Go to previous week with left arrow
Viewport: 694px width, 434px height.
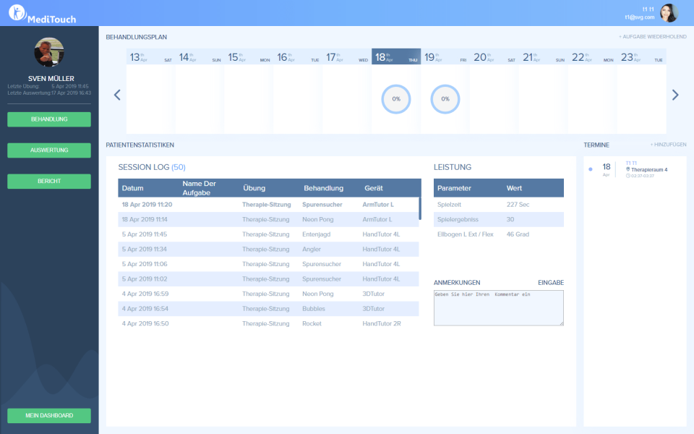click(x=117, y=95)
